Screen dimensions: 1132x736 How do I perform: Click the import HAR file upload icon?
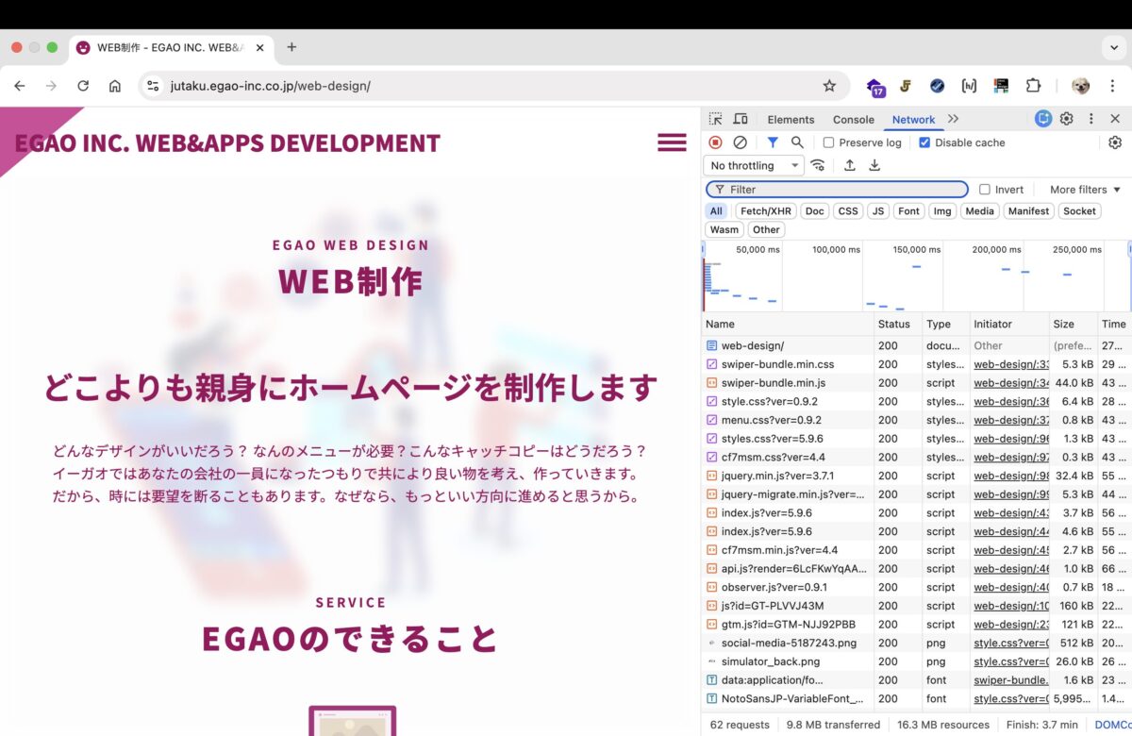click(850, 165)
